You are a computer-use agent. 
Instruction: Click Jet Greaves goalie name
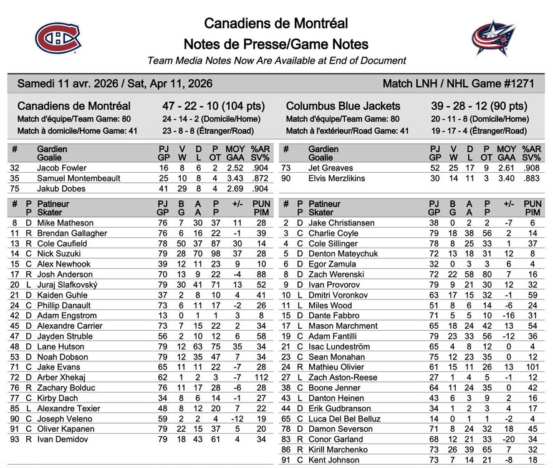(x=330, y=168)
